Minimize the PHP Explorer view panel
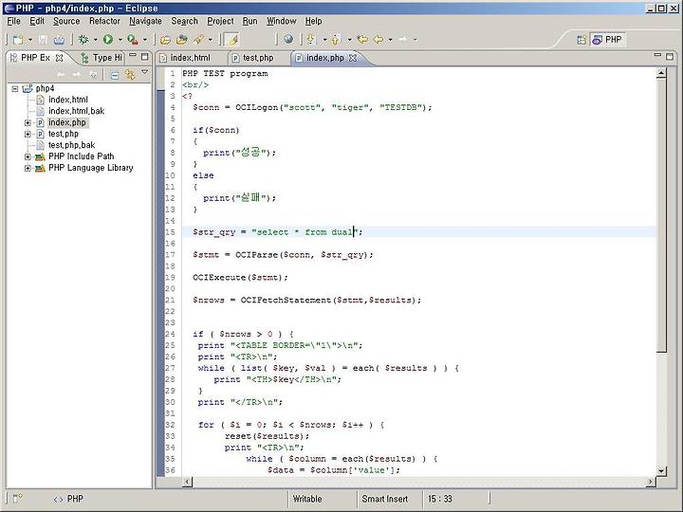Viewport: 683px width, 512px height. [x=134, y=56]
